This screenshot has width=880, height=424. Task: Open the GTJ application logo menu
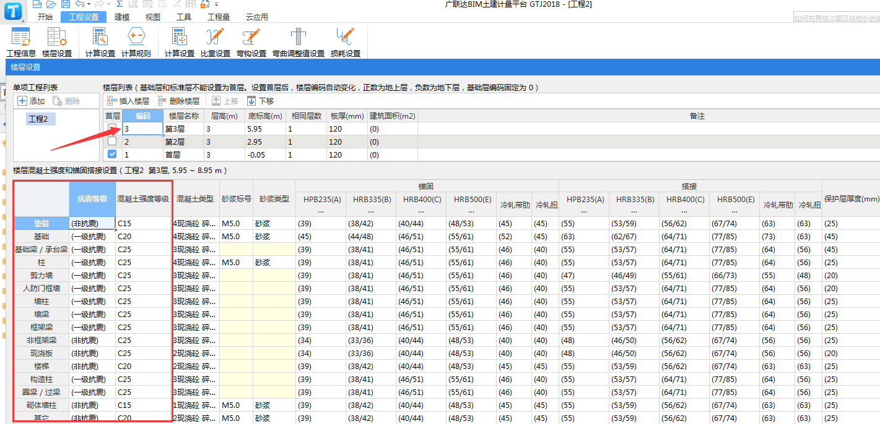point(13,11)
